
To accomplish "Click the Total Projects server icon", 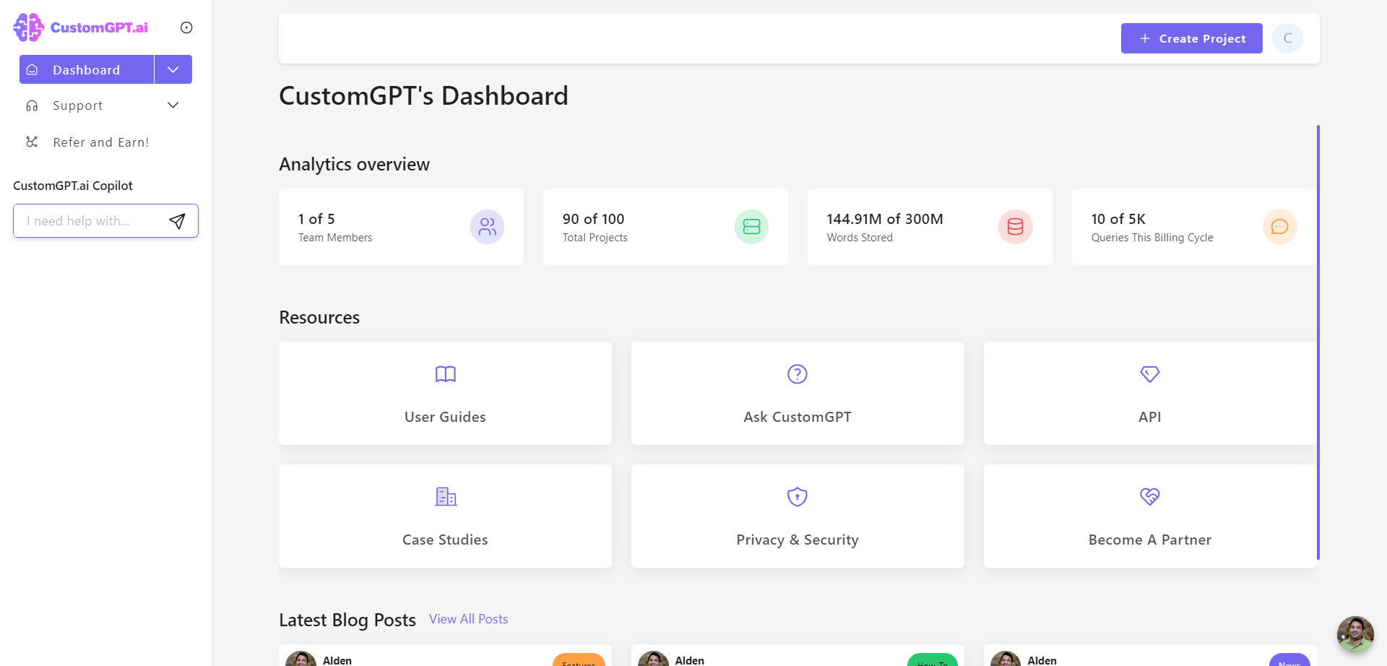I will (x=751, y=227).
